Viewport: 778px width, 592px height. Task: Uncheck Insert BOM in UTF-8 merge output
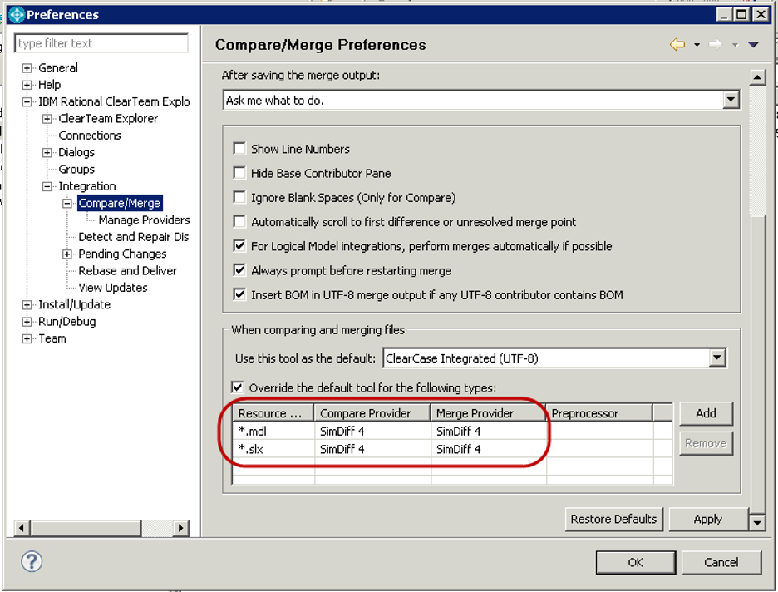pos(239,295)
